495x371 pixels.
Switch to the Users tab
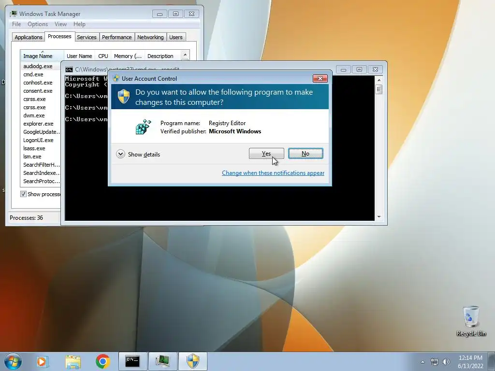point(176,37)
